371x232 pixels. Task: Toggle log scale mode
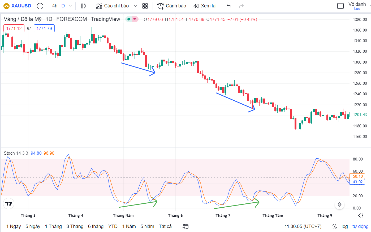(x=345, y=226)
